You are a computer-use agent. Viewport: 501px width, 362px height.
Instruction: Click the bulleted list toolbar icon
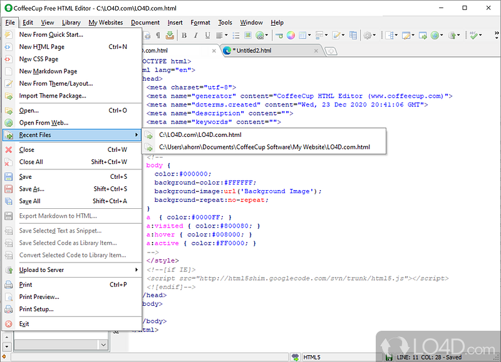point(235,36)
